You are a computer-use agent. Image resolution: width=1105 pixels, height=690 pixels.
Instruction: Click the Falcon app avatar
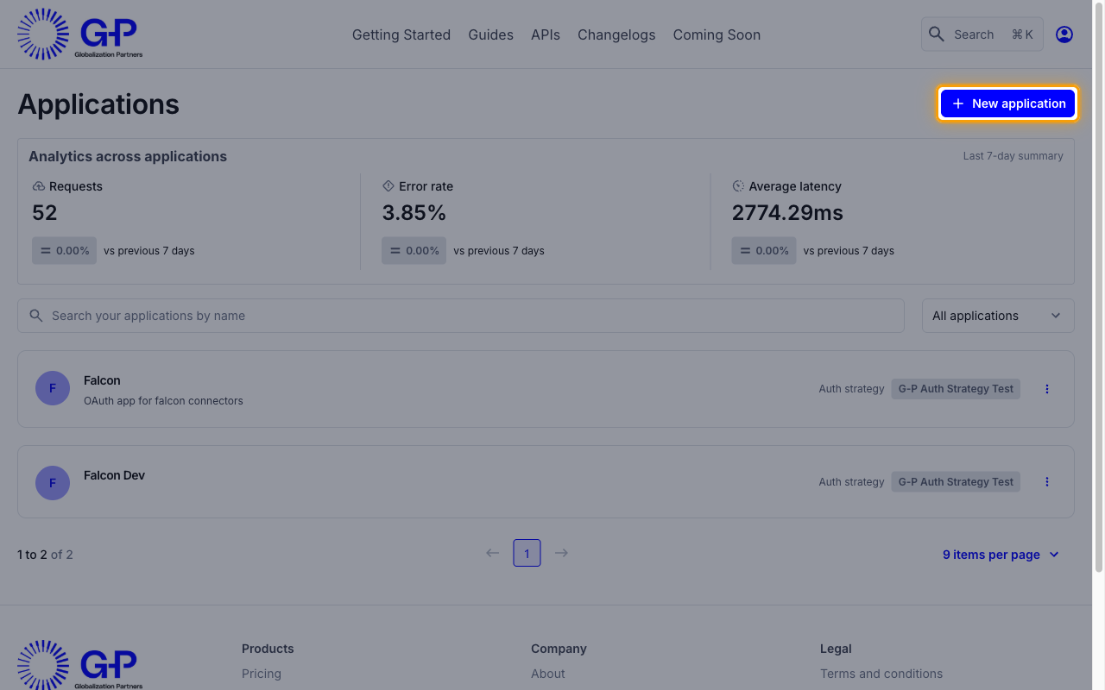pos(53,389)
